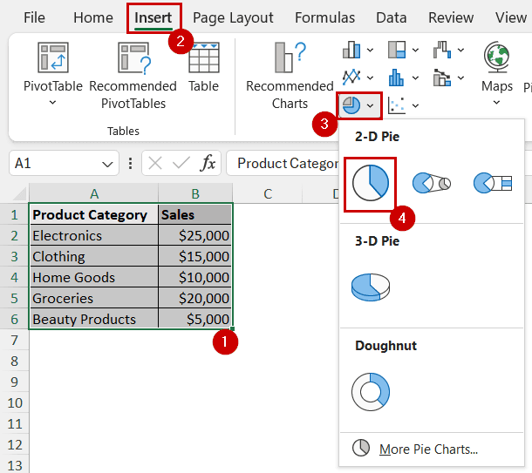
Task: Select the Clothing cell
Action: [94, 256]
